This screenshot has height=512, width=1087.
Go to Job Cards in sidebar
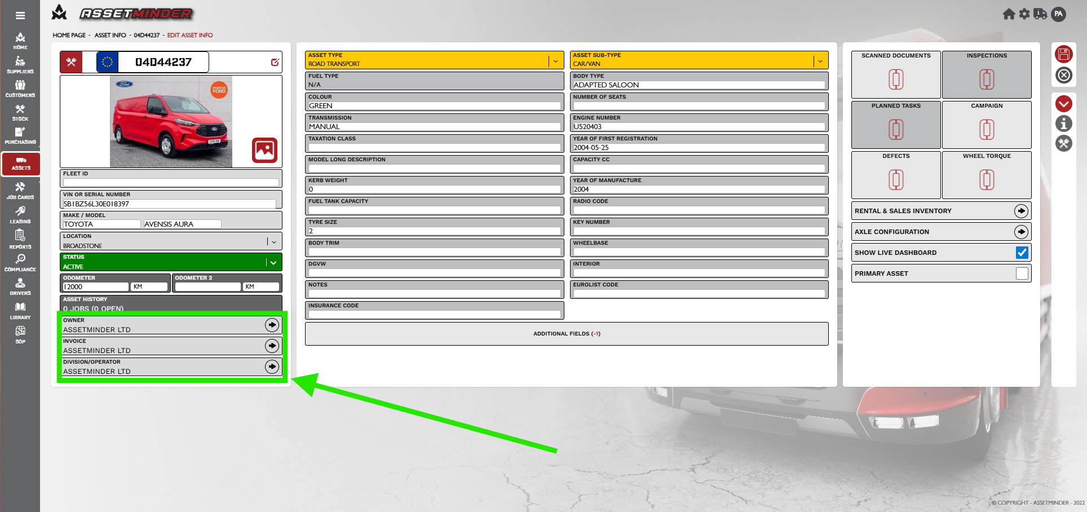(x=20, y=191)
